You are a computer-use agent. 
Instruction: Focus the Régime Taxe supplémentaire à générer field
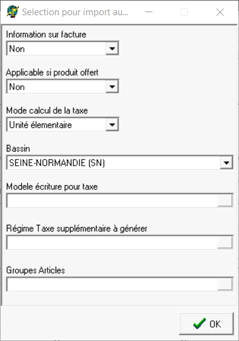[112, 242]
